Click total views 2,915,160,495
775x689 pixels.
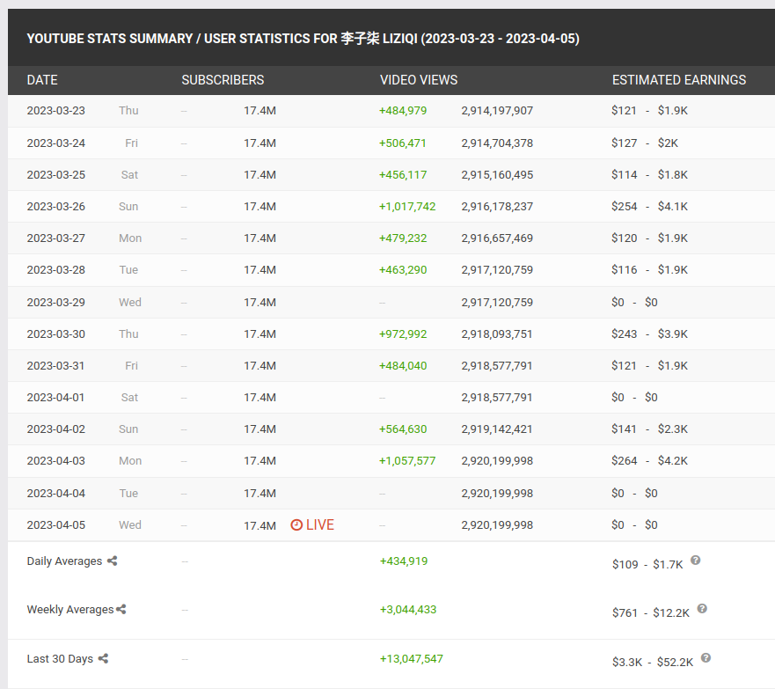point(497,175)
